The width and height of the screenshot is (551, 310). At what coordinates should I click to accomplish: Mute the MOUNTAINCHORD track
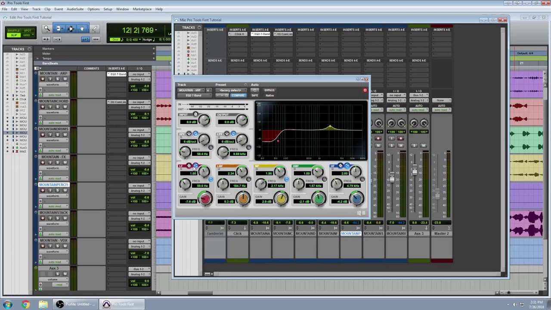[x=65, y=107]
